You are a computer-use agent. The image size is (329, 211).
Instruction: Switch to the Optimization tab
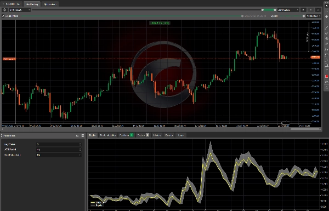point(50,4)
